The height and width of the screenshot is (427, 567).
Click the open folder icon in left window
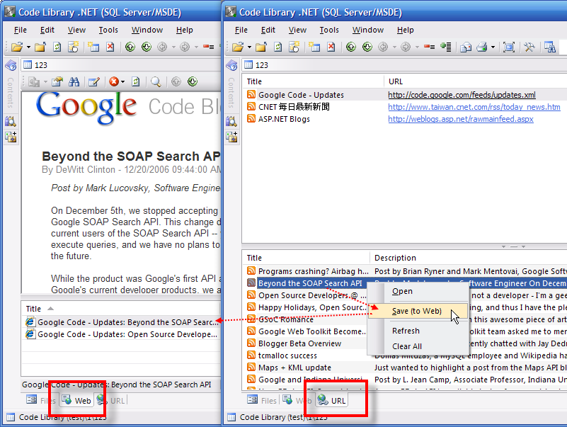[x=16, y=47]
